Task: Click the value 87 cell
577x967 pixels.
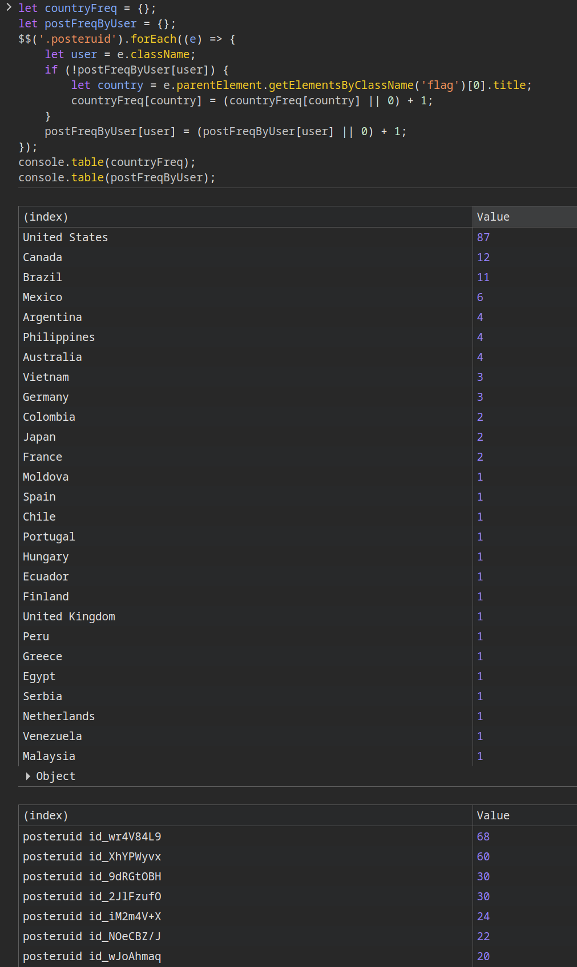Action: [483, 237]
